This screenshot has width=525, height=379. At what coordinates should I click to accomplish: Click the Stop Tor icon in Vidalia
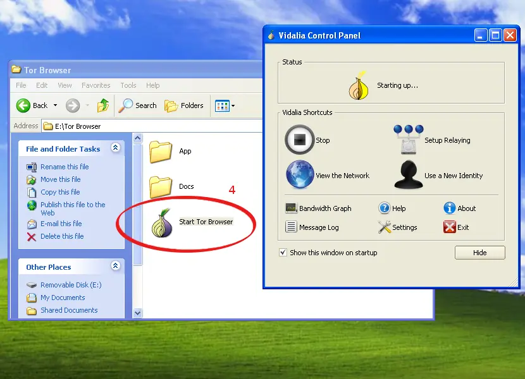tap(299, 140)
